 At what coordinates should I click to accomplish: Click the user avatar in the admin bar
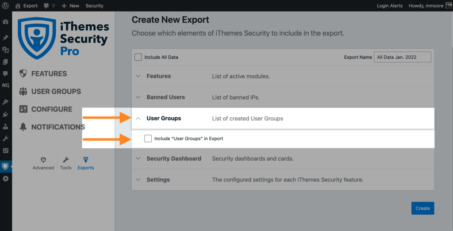[x=449, y=5]
